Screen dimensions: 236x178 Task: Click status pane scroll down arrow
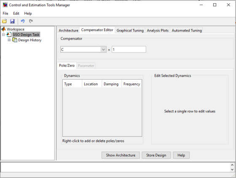point(232,170)
